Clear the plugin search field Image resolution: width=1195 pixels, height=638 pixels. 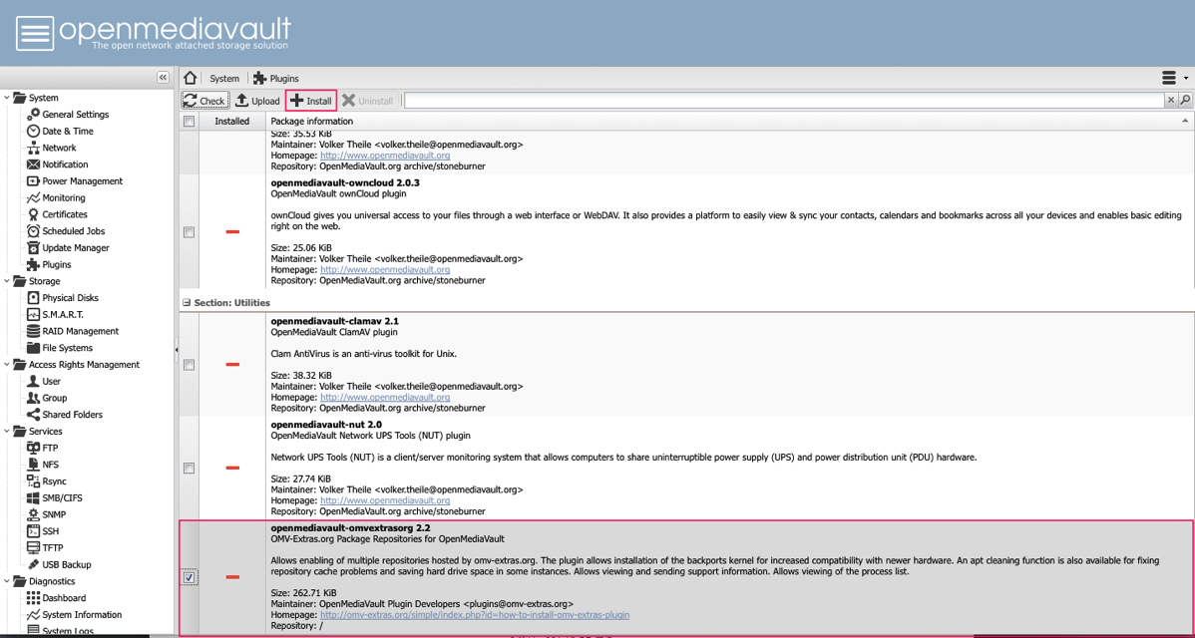click(x=1171, y=101)
